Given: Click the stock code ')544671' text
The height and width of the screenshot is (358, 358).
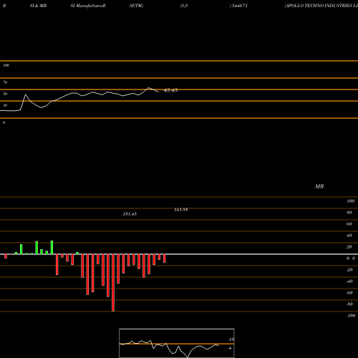Looking at the screenshot, I should pos(238,6).
